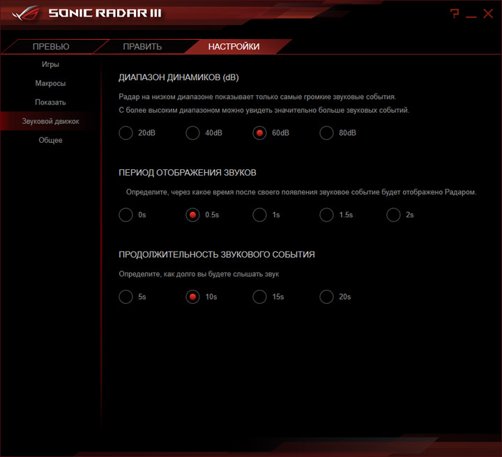502x457 pixels.
Task: Set sound event duration to 20s
Action: [326, 297]
